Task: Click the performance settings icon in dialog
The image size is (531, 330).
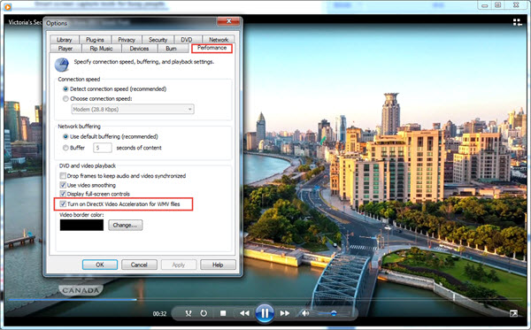Action: pos(62,65)
